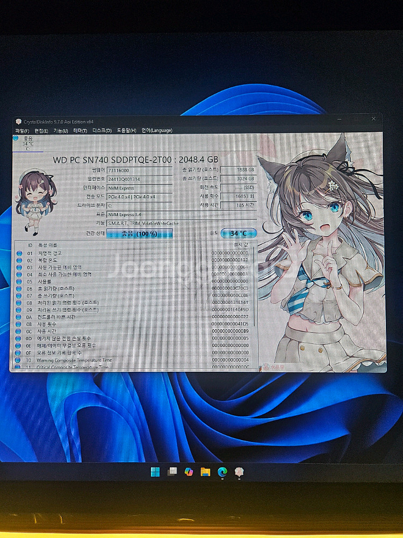Screen dimensions: 403x538
Task: Click total host reads value 1888 GB
Action: (x=238, y=170)
